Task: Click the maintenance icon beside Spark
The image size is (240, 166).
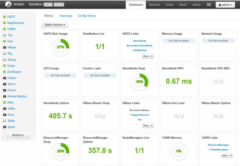Action: tap(5, 127)
